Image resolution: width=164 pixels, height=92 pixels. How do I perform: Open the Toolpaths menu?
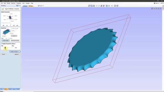tap(19, 3)
